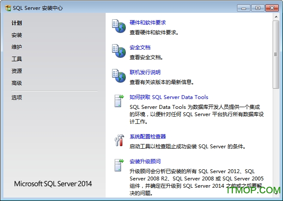
Task: Open the 资源 page in sidebar
Action: tap(17, 71)
